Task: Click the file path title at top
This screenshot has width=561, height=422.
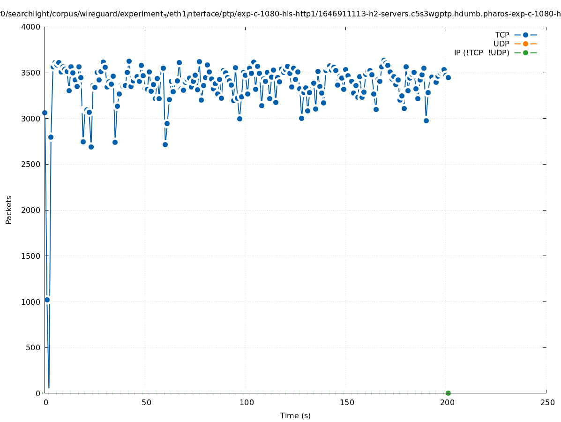Action: pyautogui.click(x=280, y=14)
